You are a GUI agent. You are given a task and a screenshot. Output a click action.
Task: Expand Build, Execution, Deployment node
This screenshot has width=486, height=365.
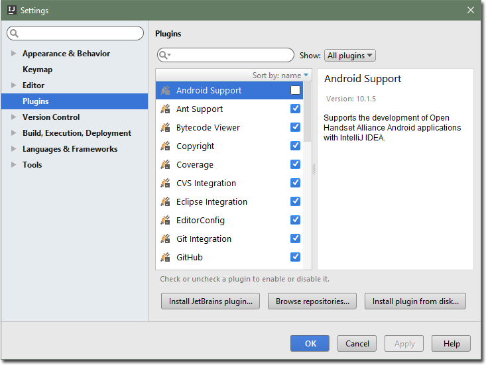13,132
